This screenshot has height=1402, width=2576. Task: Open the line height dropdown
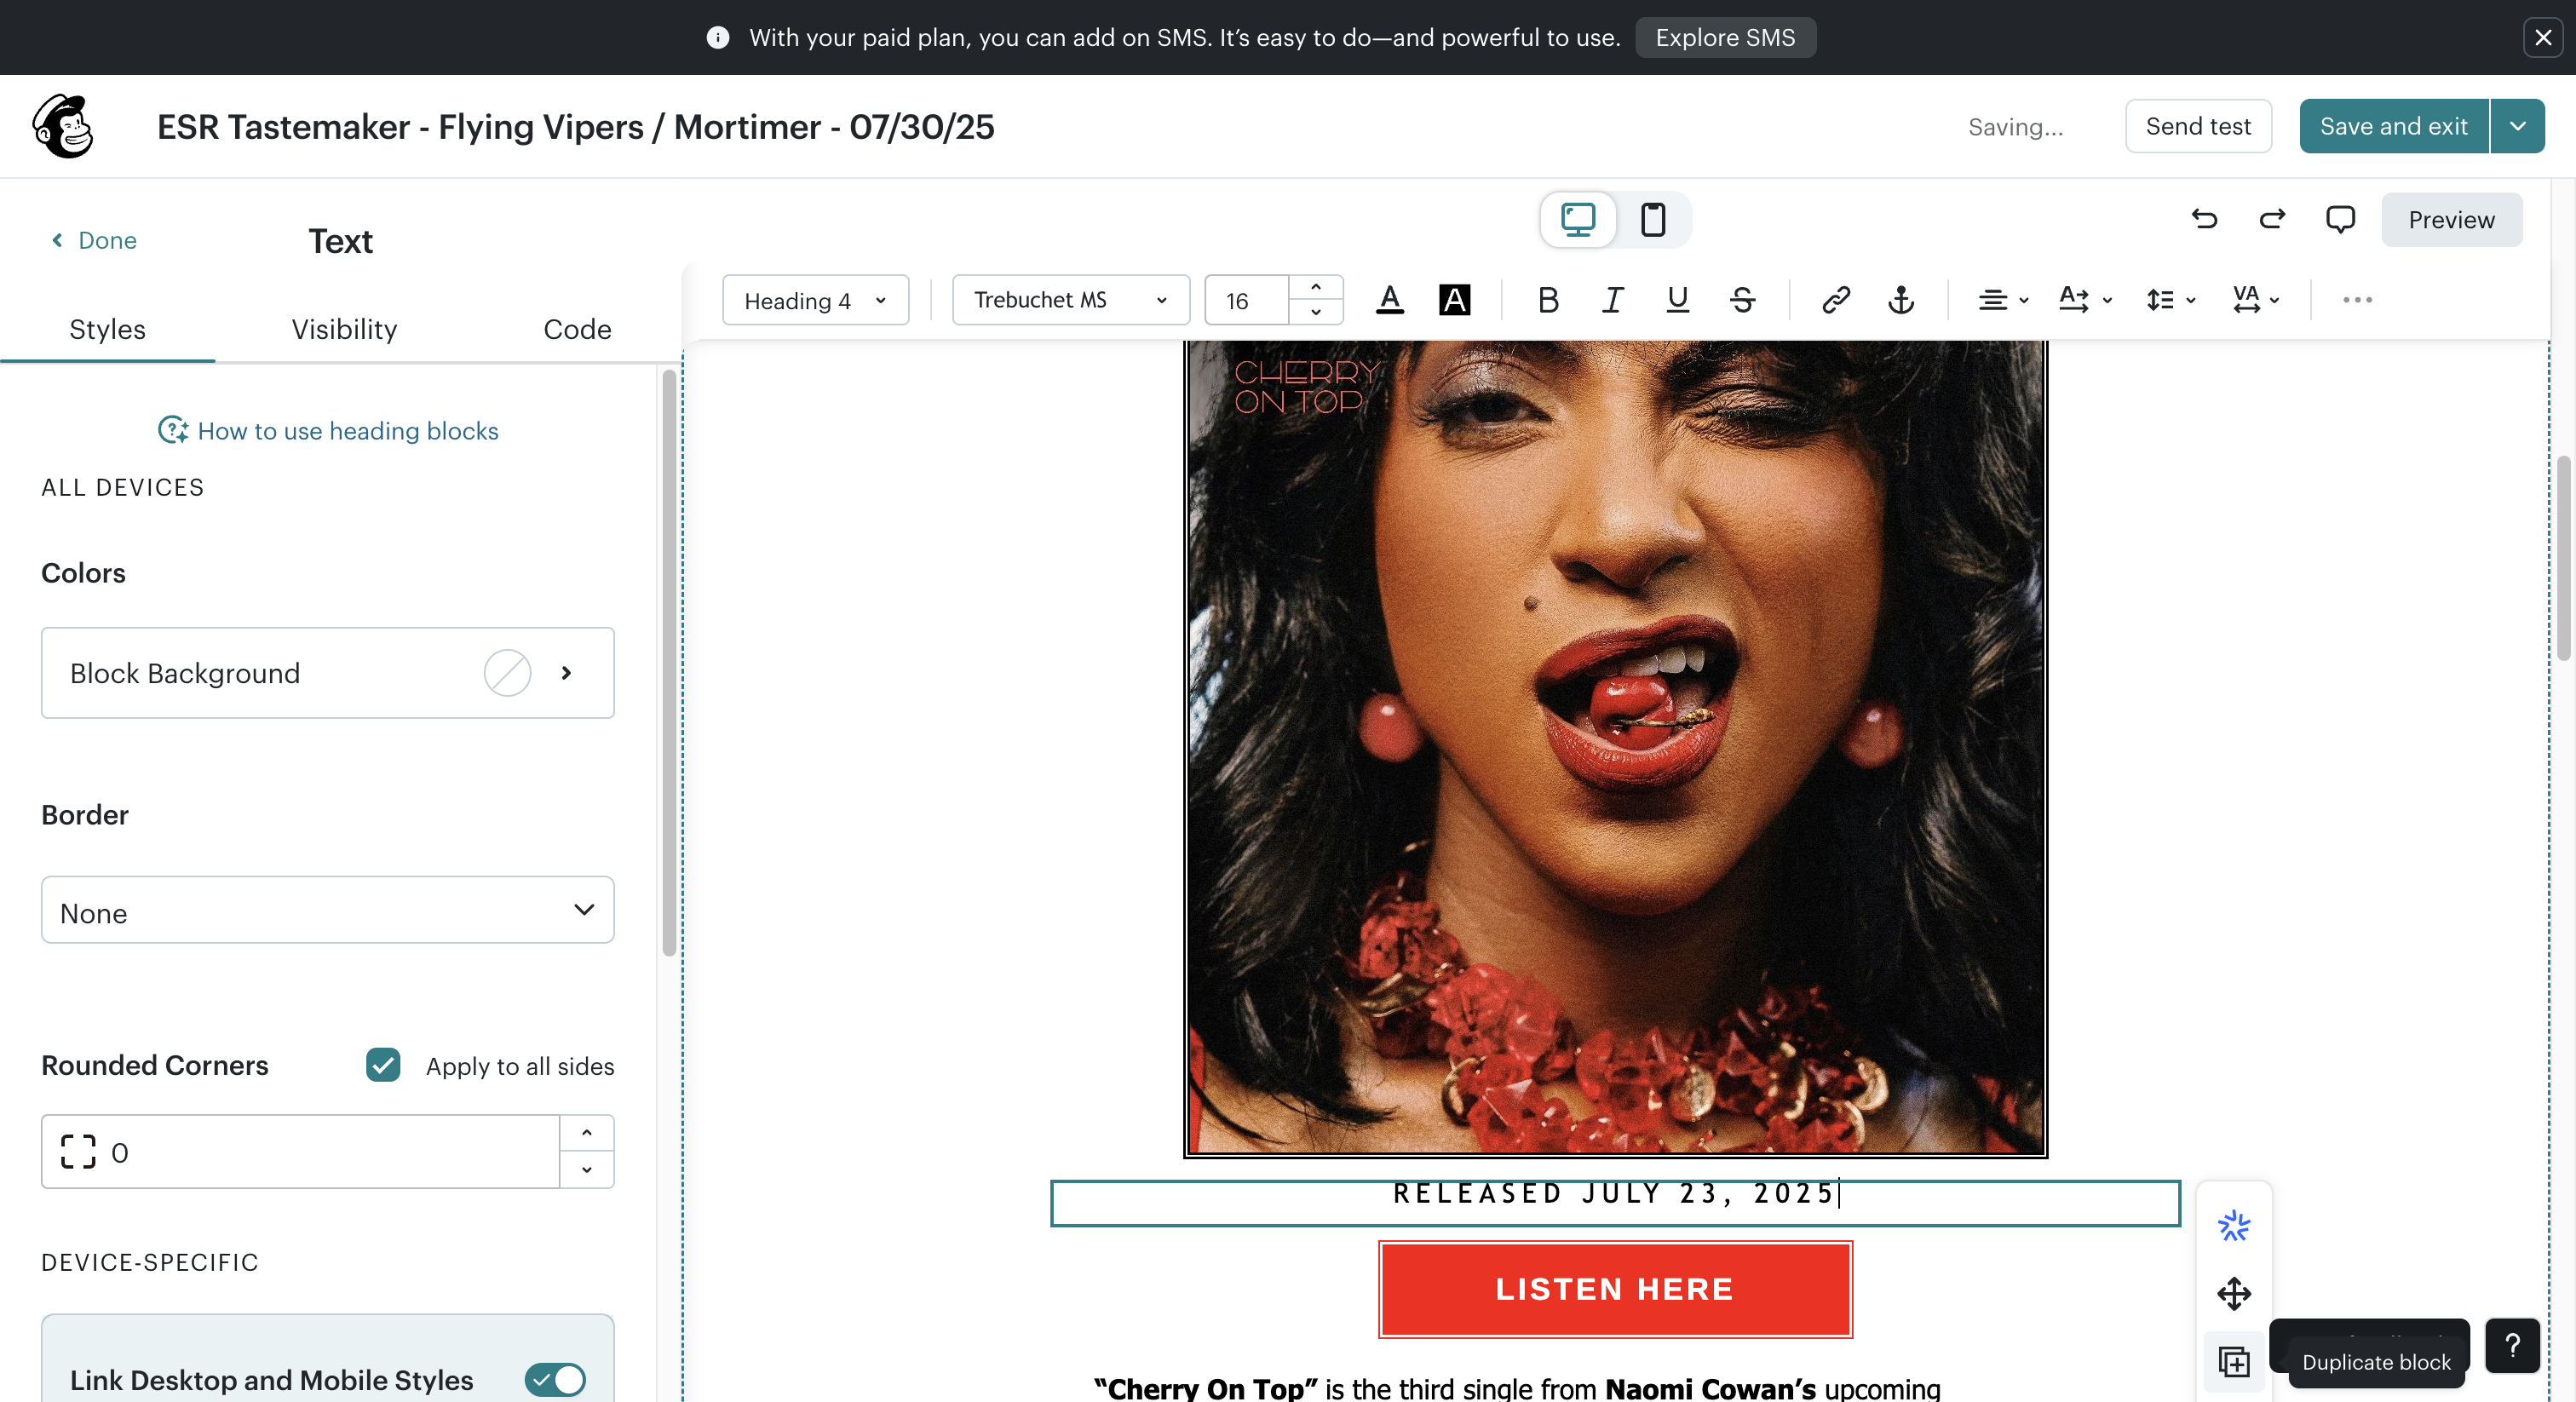[x=2170, y=300]
